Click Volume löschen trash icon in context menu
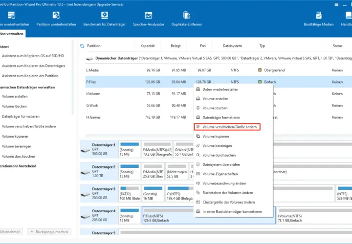 pos(198,108)
